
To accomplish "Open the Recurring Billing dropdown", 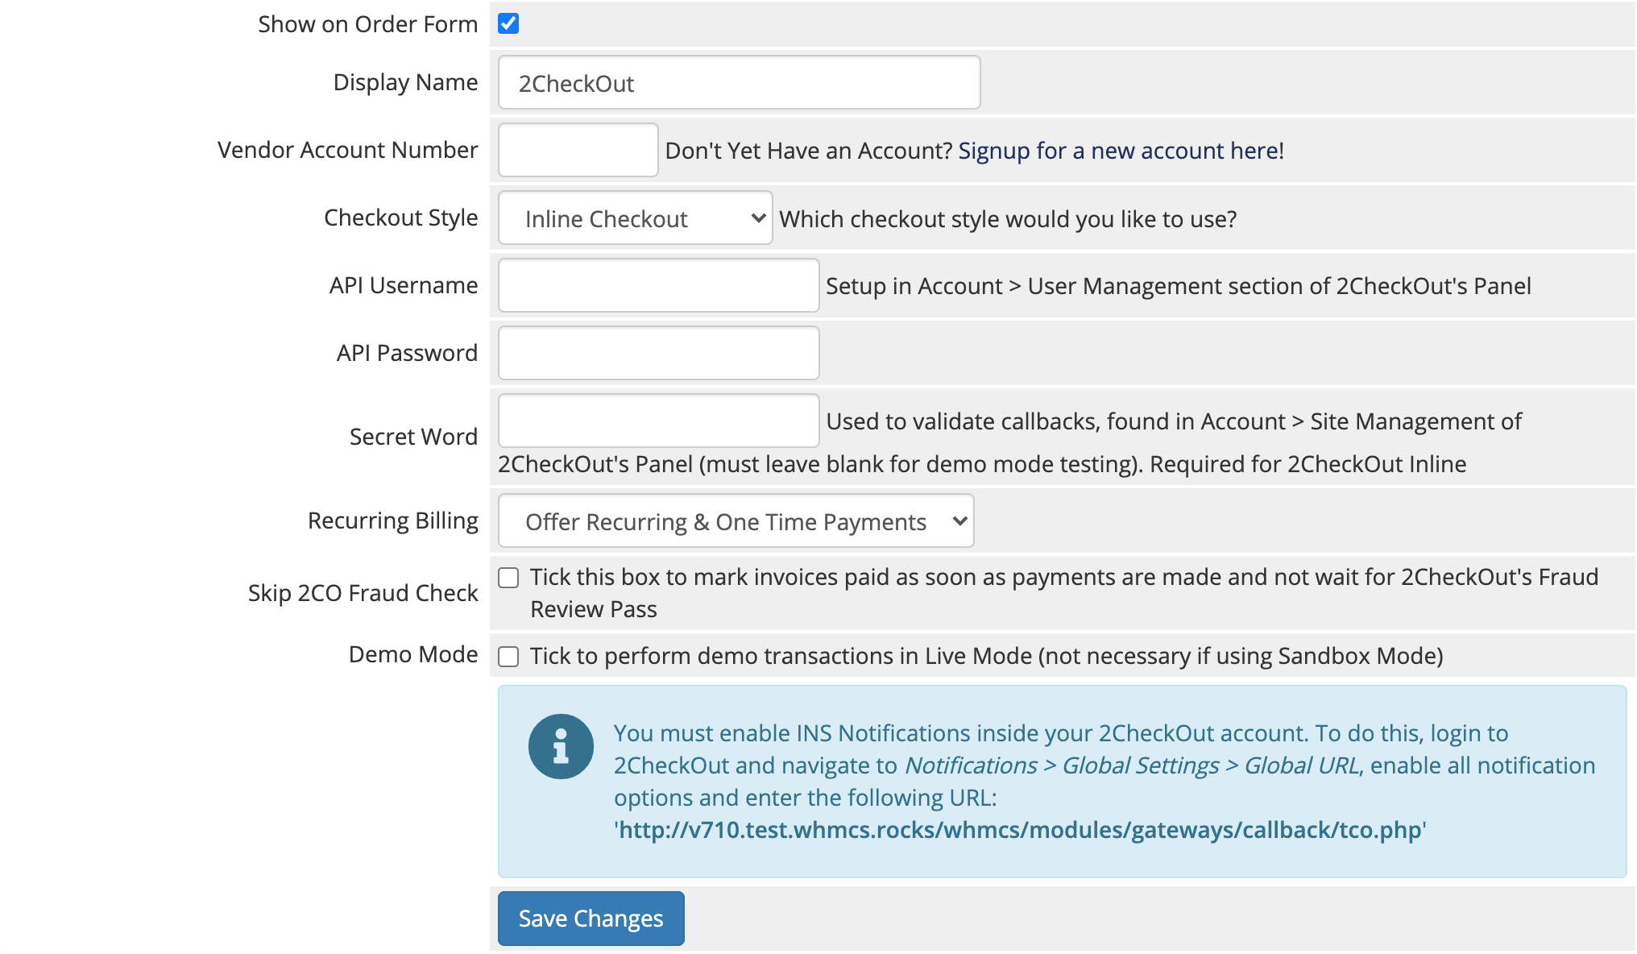I will coord(736,521).
